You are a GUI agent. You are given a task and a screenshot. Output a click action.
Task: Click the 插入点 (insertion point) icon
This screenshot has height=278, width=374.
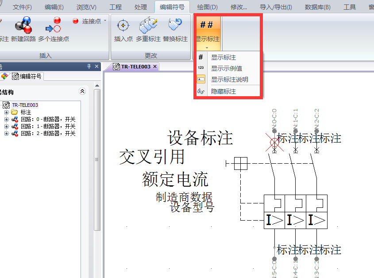click(x=123, y=25)
